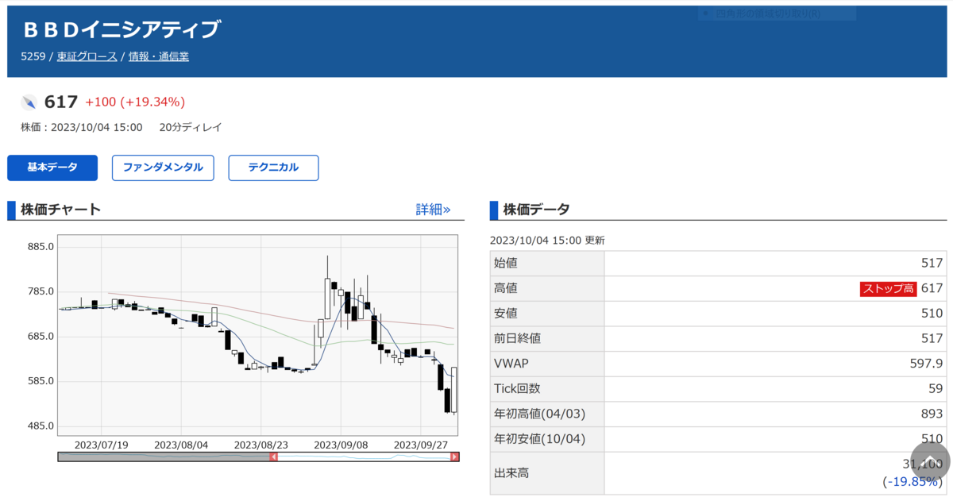Click the 485.0 y-axis label
The image size is (953, 497).
pyautogui.click(x=41, y=426)
